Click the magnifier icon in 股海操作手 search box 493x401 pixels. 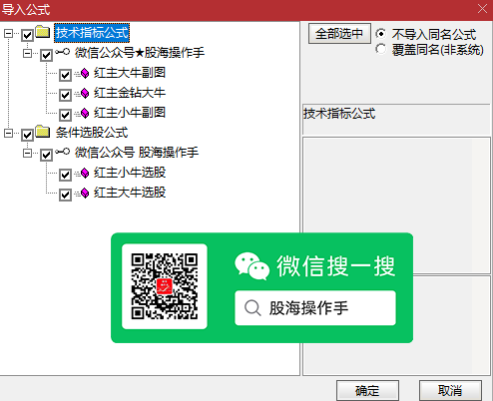252,308
